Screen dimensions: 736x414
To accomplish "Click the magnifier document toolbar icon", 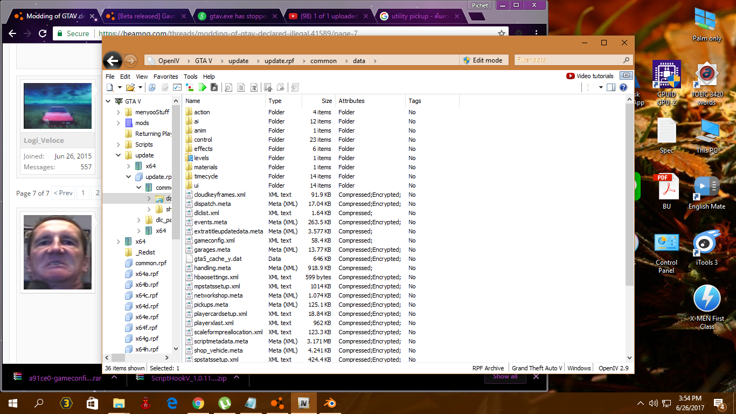I will [x=228, y=87].
